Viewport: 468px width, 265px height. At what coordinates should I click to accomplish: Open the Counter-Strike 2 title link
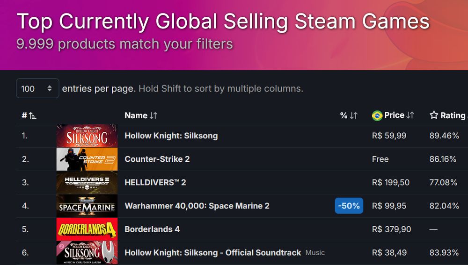point(157,159)
